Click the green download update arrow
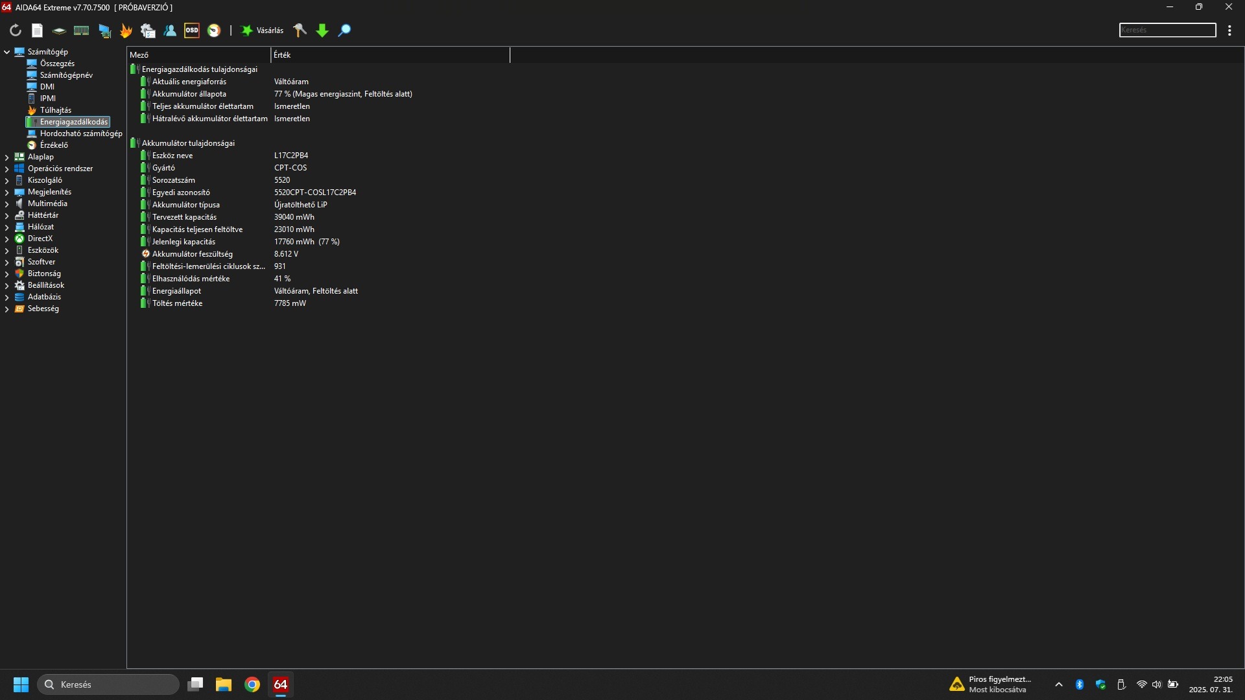Viewport: 1245px width, 700px height. pyautogui.click(x=322, y=30)
